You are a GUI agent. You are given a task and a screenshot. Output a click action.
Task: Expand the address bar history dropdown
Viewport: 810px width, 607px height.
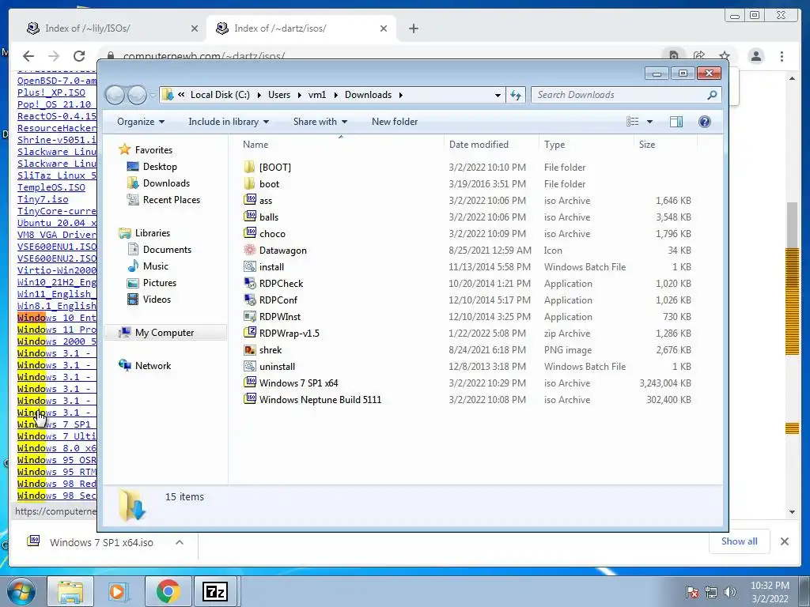pos(498,96)
